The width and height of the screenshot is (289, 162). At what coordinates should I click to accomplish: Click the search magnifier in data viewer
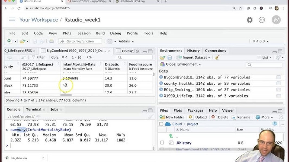pos(120,58)
